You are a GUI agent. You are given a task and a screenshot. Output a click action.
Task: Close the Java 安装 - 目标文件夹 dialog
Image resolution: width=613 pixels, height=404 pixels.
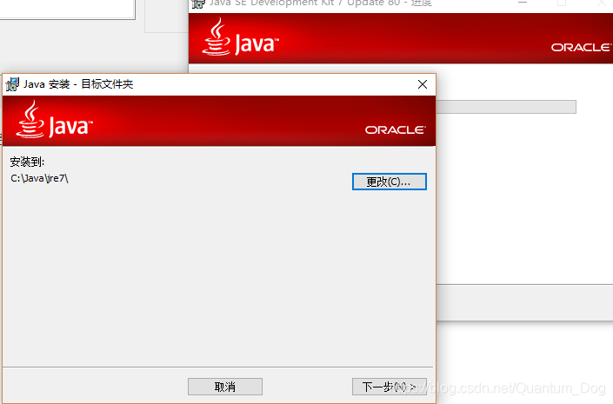(423, 84)
